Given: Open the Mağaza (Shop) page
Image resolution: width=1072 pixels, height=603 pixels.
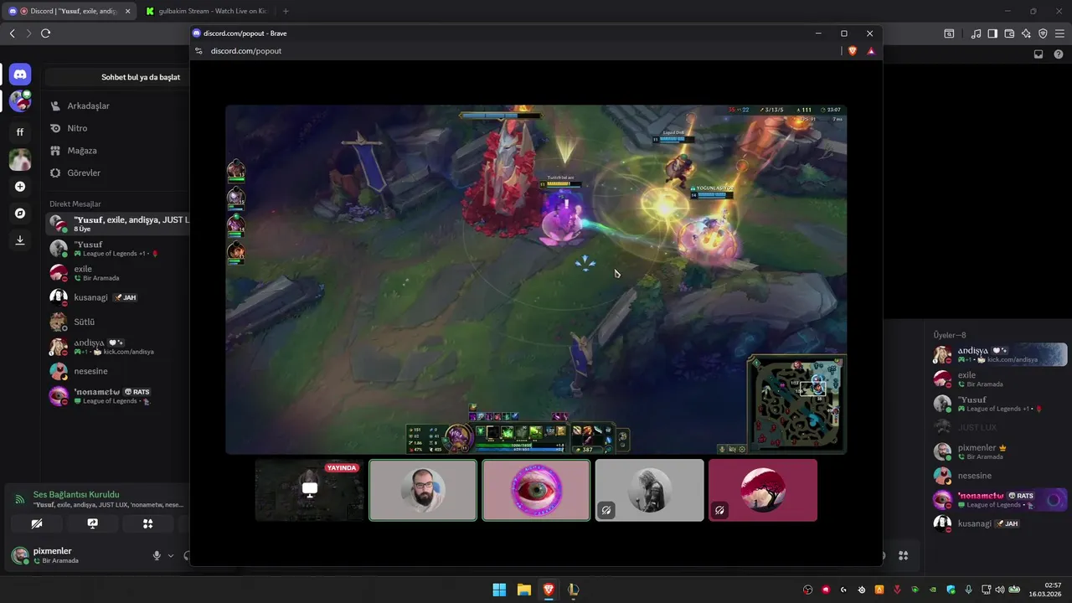Looking at the screenshot, I should pyautogui.click(x=117, y=151).
